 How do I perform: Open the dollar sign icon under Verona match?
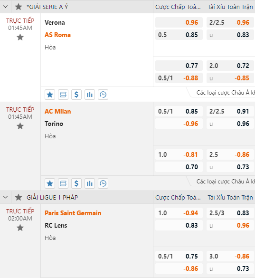tap(76, 95)
